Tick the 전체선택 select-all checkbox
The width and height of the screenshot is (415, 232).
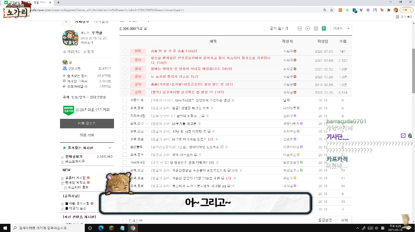(x=125, y=221)
